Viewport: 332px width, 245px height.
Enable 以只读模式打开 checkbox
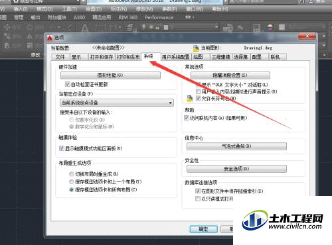click(198, 199)
